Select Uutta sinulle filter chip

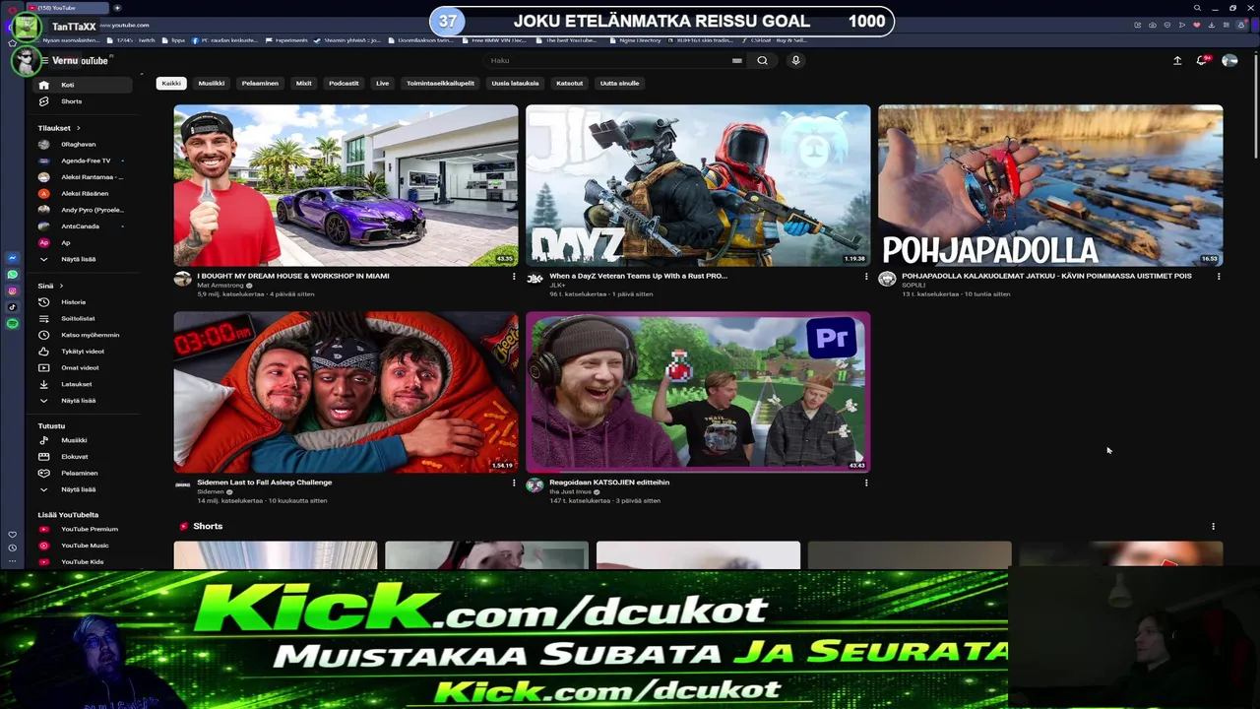pos(620,83)
